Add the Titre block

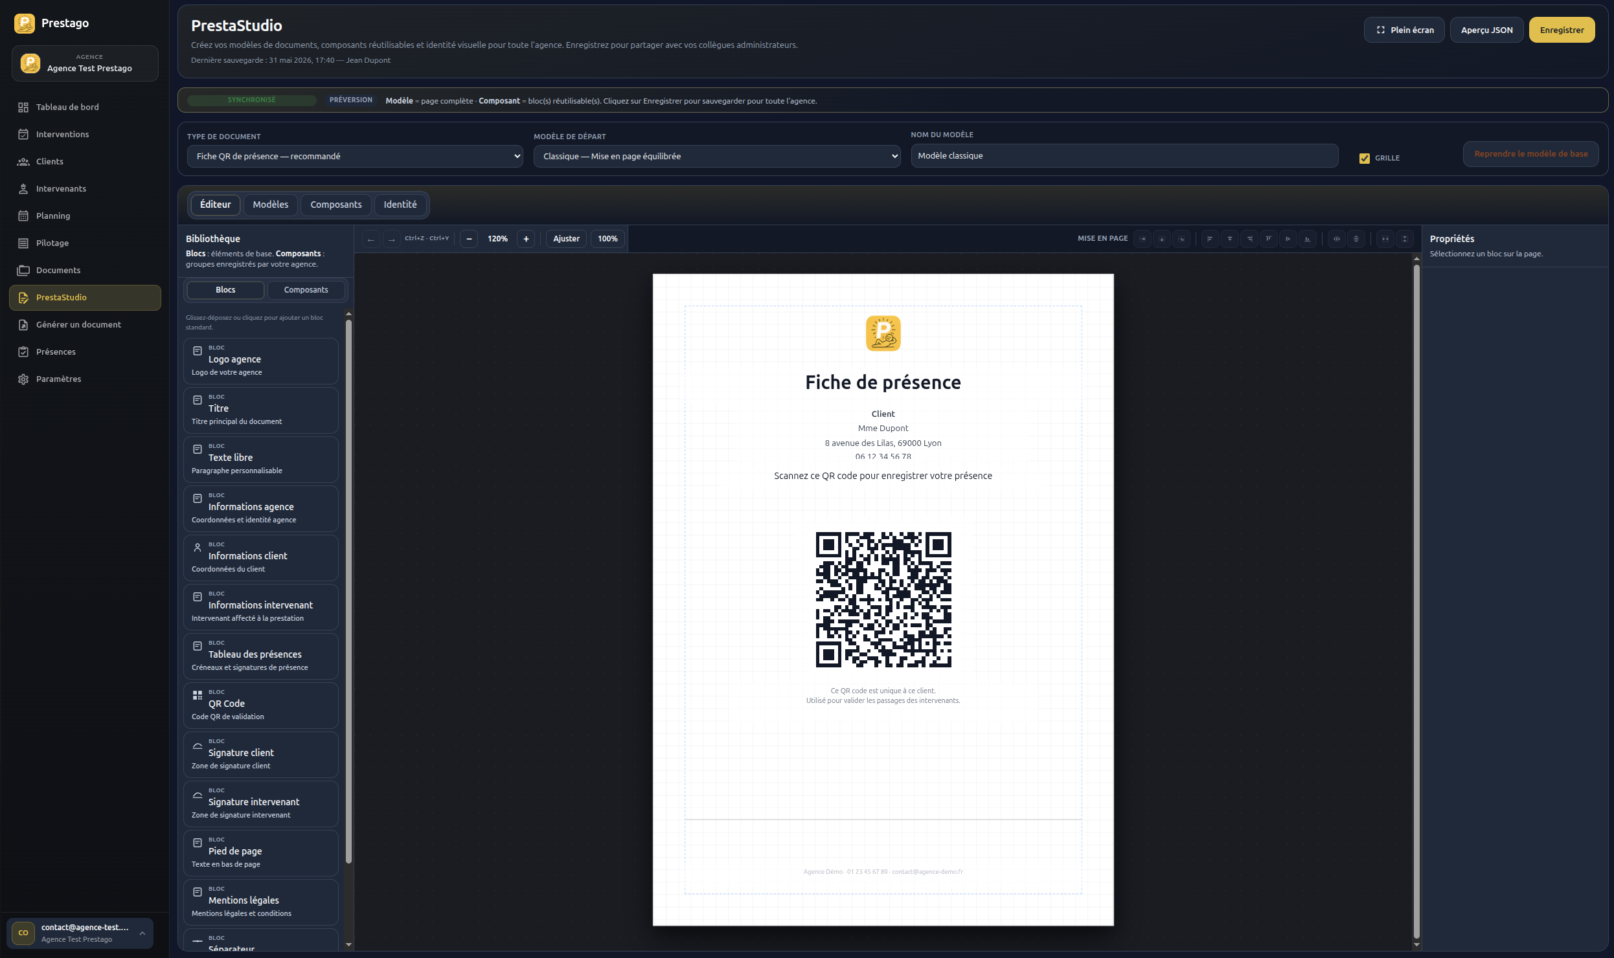pyautogui.click(x=261, y=410)
